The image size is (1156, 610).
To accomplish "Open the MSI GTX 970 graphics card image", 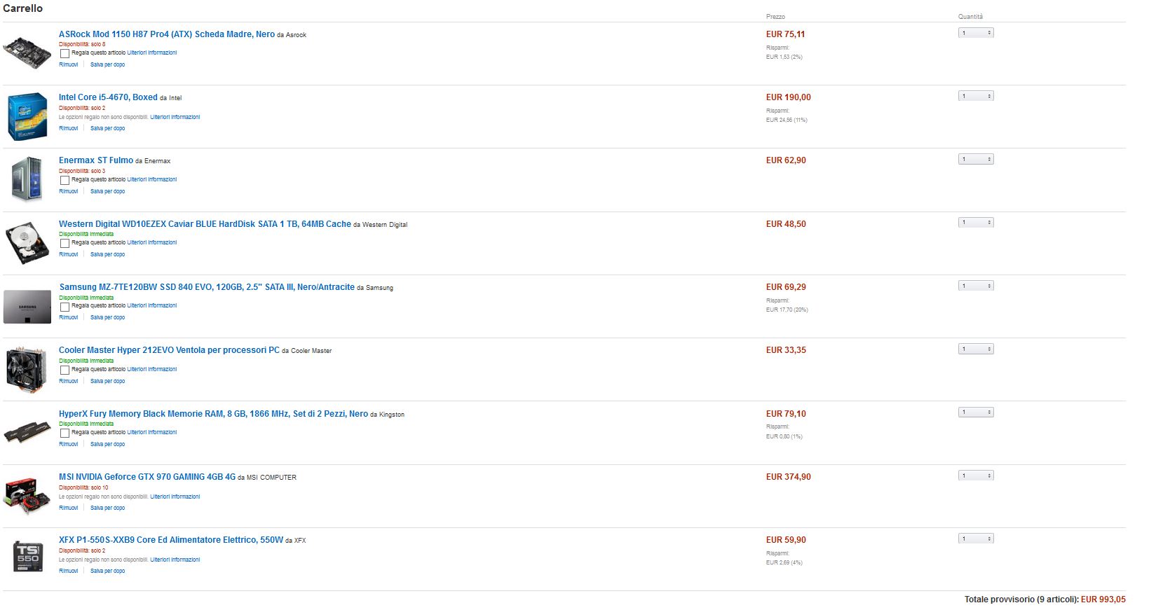I will point(27,496).
